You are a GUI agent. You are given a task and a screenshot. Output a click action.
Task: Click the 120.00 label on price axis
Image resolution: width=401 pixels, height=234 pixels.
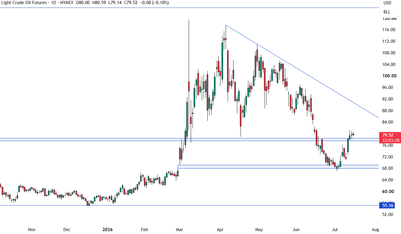point(389,18)
